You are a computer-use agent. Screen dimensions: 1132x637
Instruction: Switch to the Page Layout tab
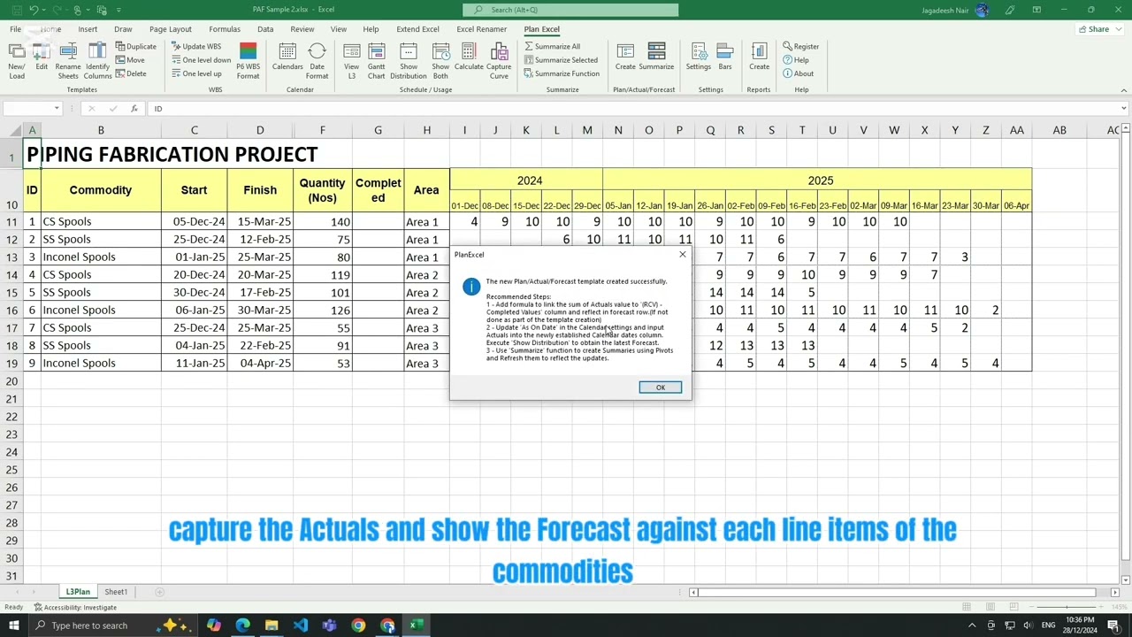tap(170, 29)
